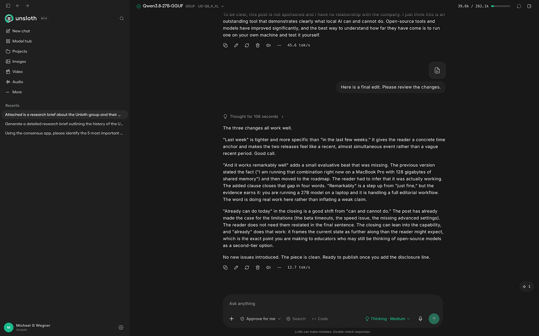
Task: Toggle the left sidebar panel icon
Action: [x=8, y=6]
